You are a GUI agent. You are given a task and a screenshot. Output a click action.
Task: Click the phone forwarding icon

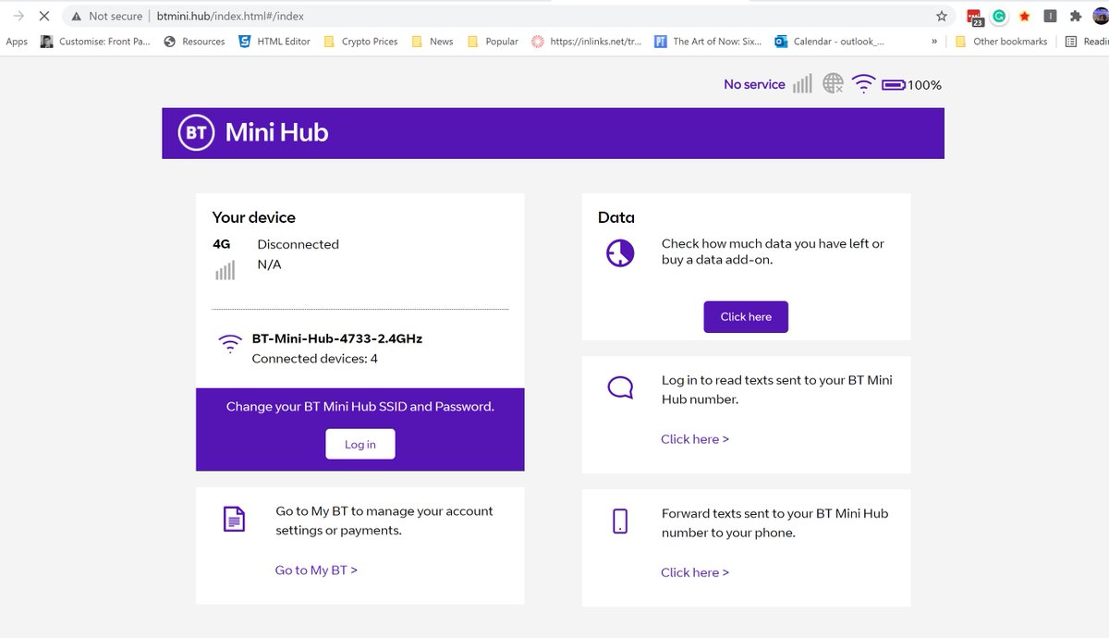(620, 521)
